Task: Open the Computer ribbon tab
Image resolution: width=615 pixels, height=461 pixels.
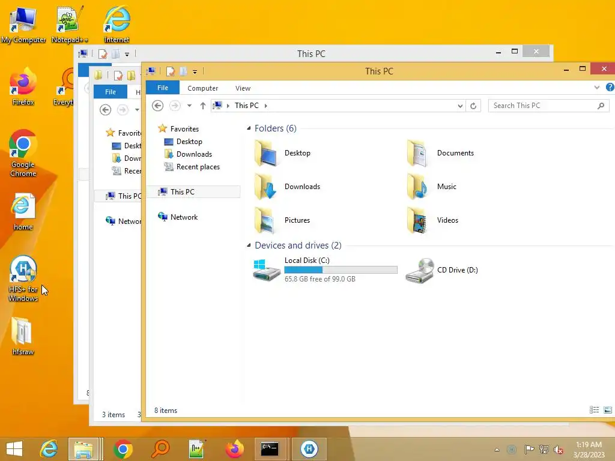Action: coord(203,88)
